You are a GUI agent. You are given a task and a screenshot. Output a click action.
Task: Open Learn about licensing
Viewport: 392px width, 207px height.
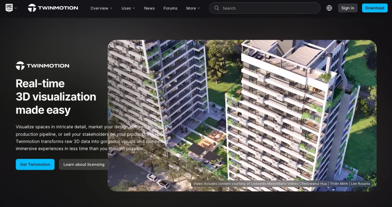(x=84, y=164)
